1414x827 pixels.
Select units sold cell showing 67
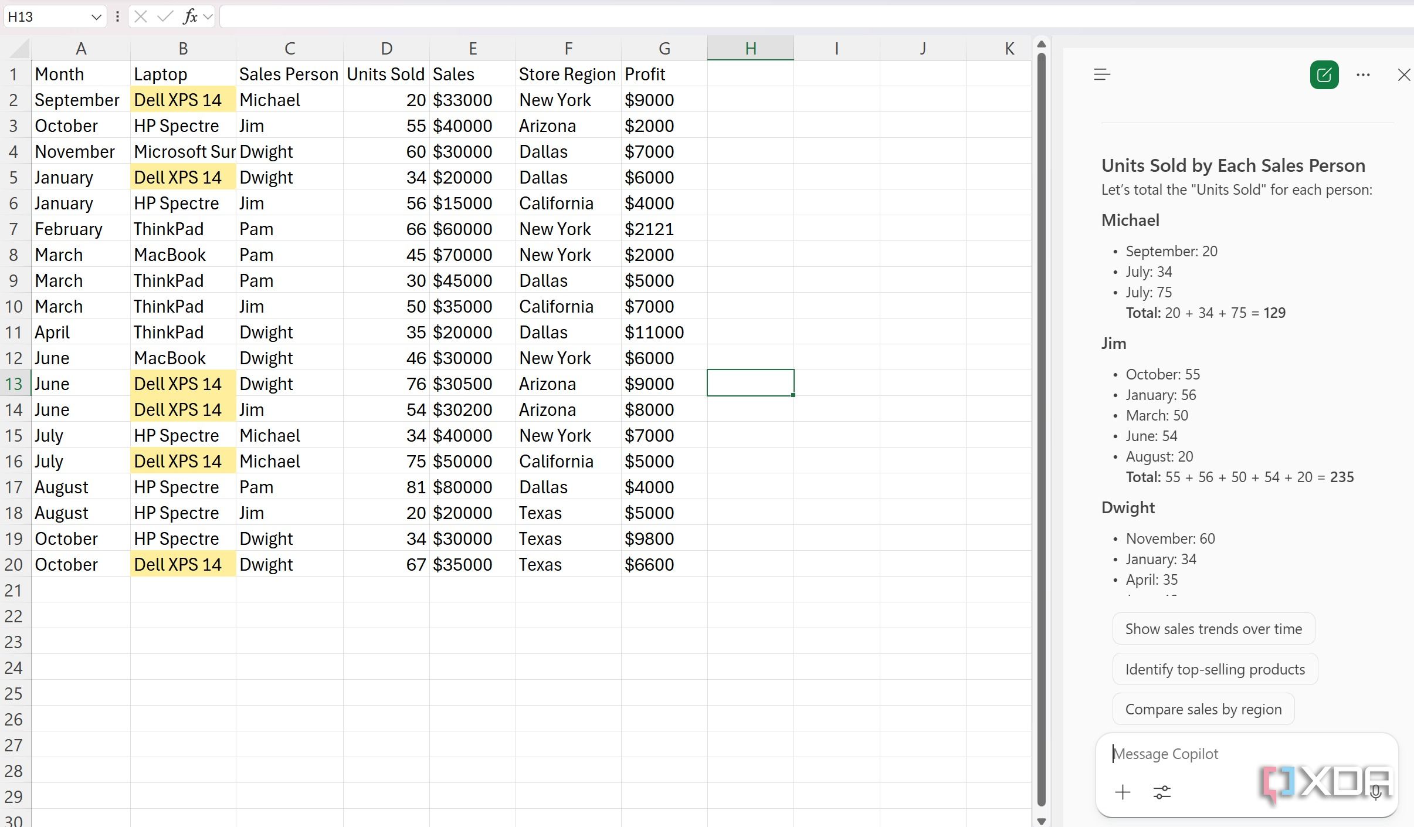tap(386, 565)
